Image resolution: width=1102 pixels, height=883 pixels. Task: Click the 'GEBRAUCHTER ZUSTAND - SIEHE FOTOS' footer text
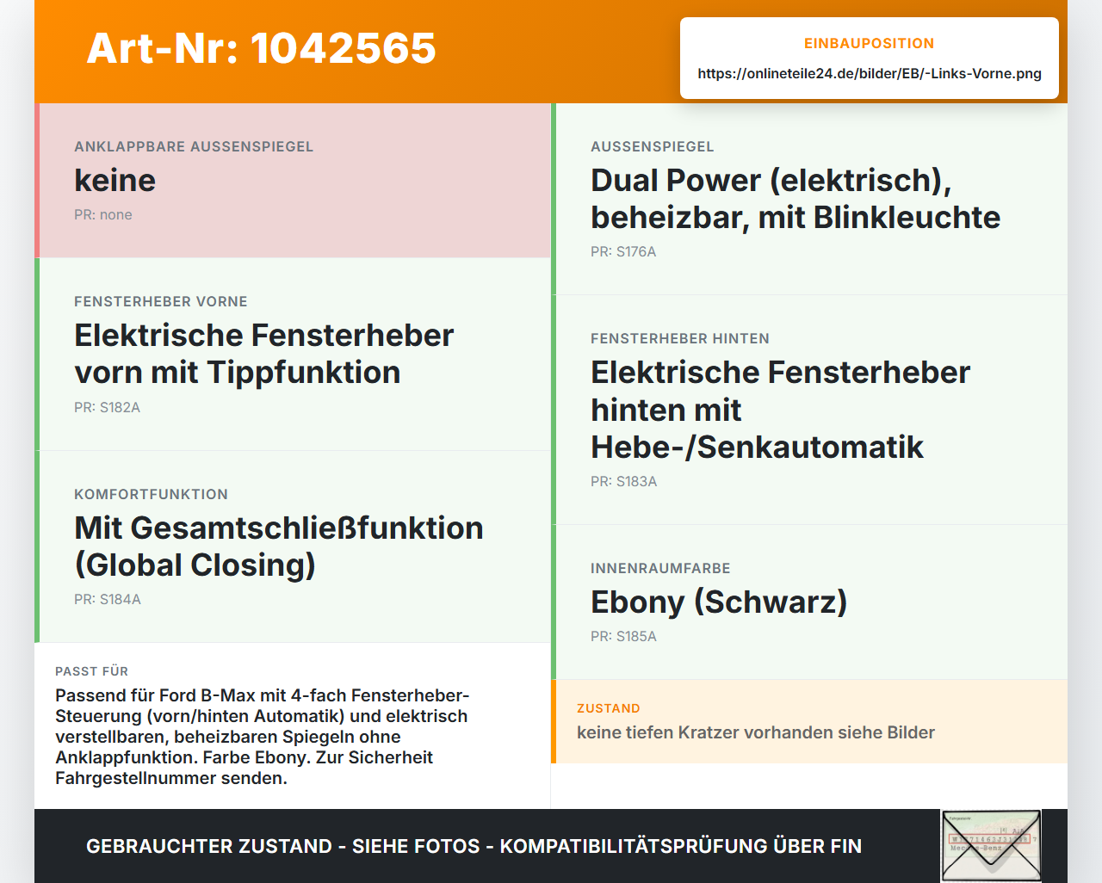point(474,846)
